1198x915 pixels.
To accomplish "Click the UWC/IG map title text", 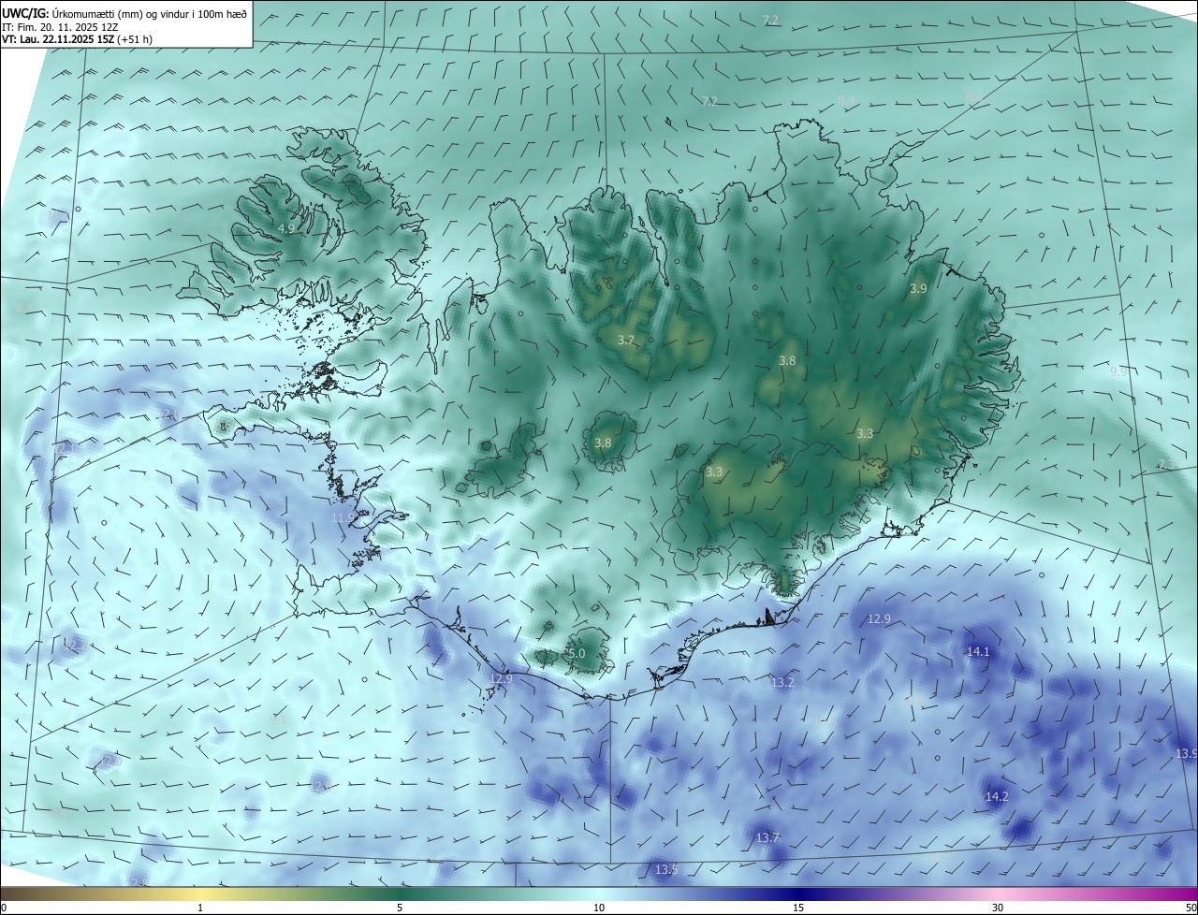I will coord(124,12).
